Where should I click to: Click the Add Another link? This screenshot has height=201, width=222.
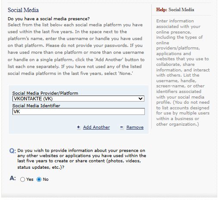97,127
